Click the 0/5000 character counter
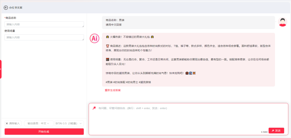This screenshot has height=138, width=291. pyautogui.click(x=264, y=132)
